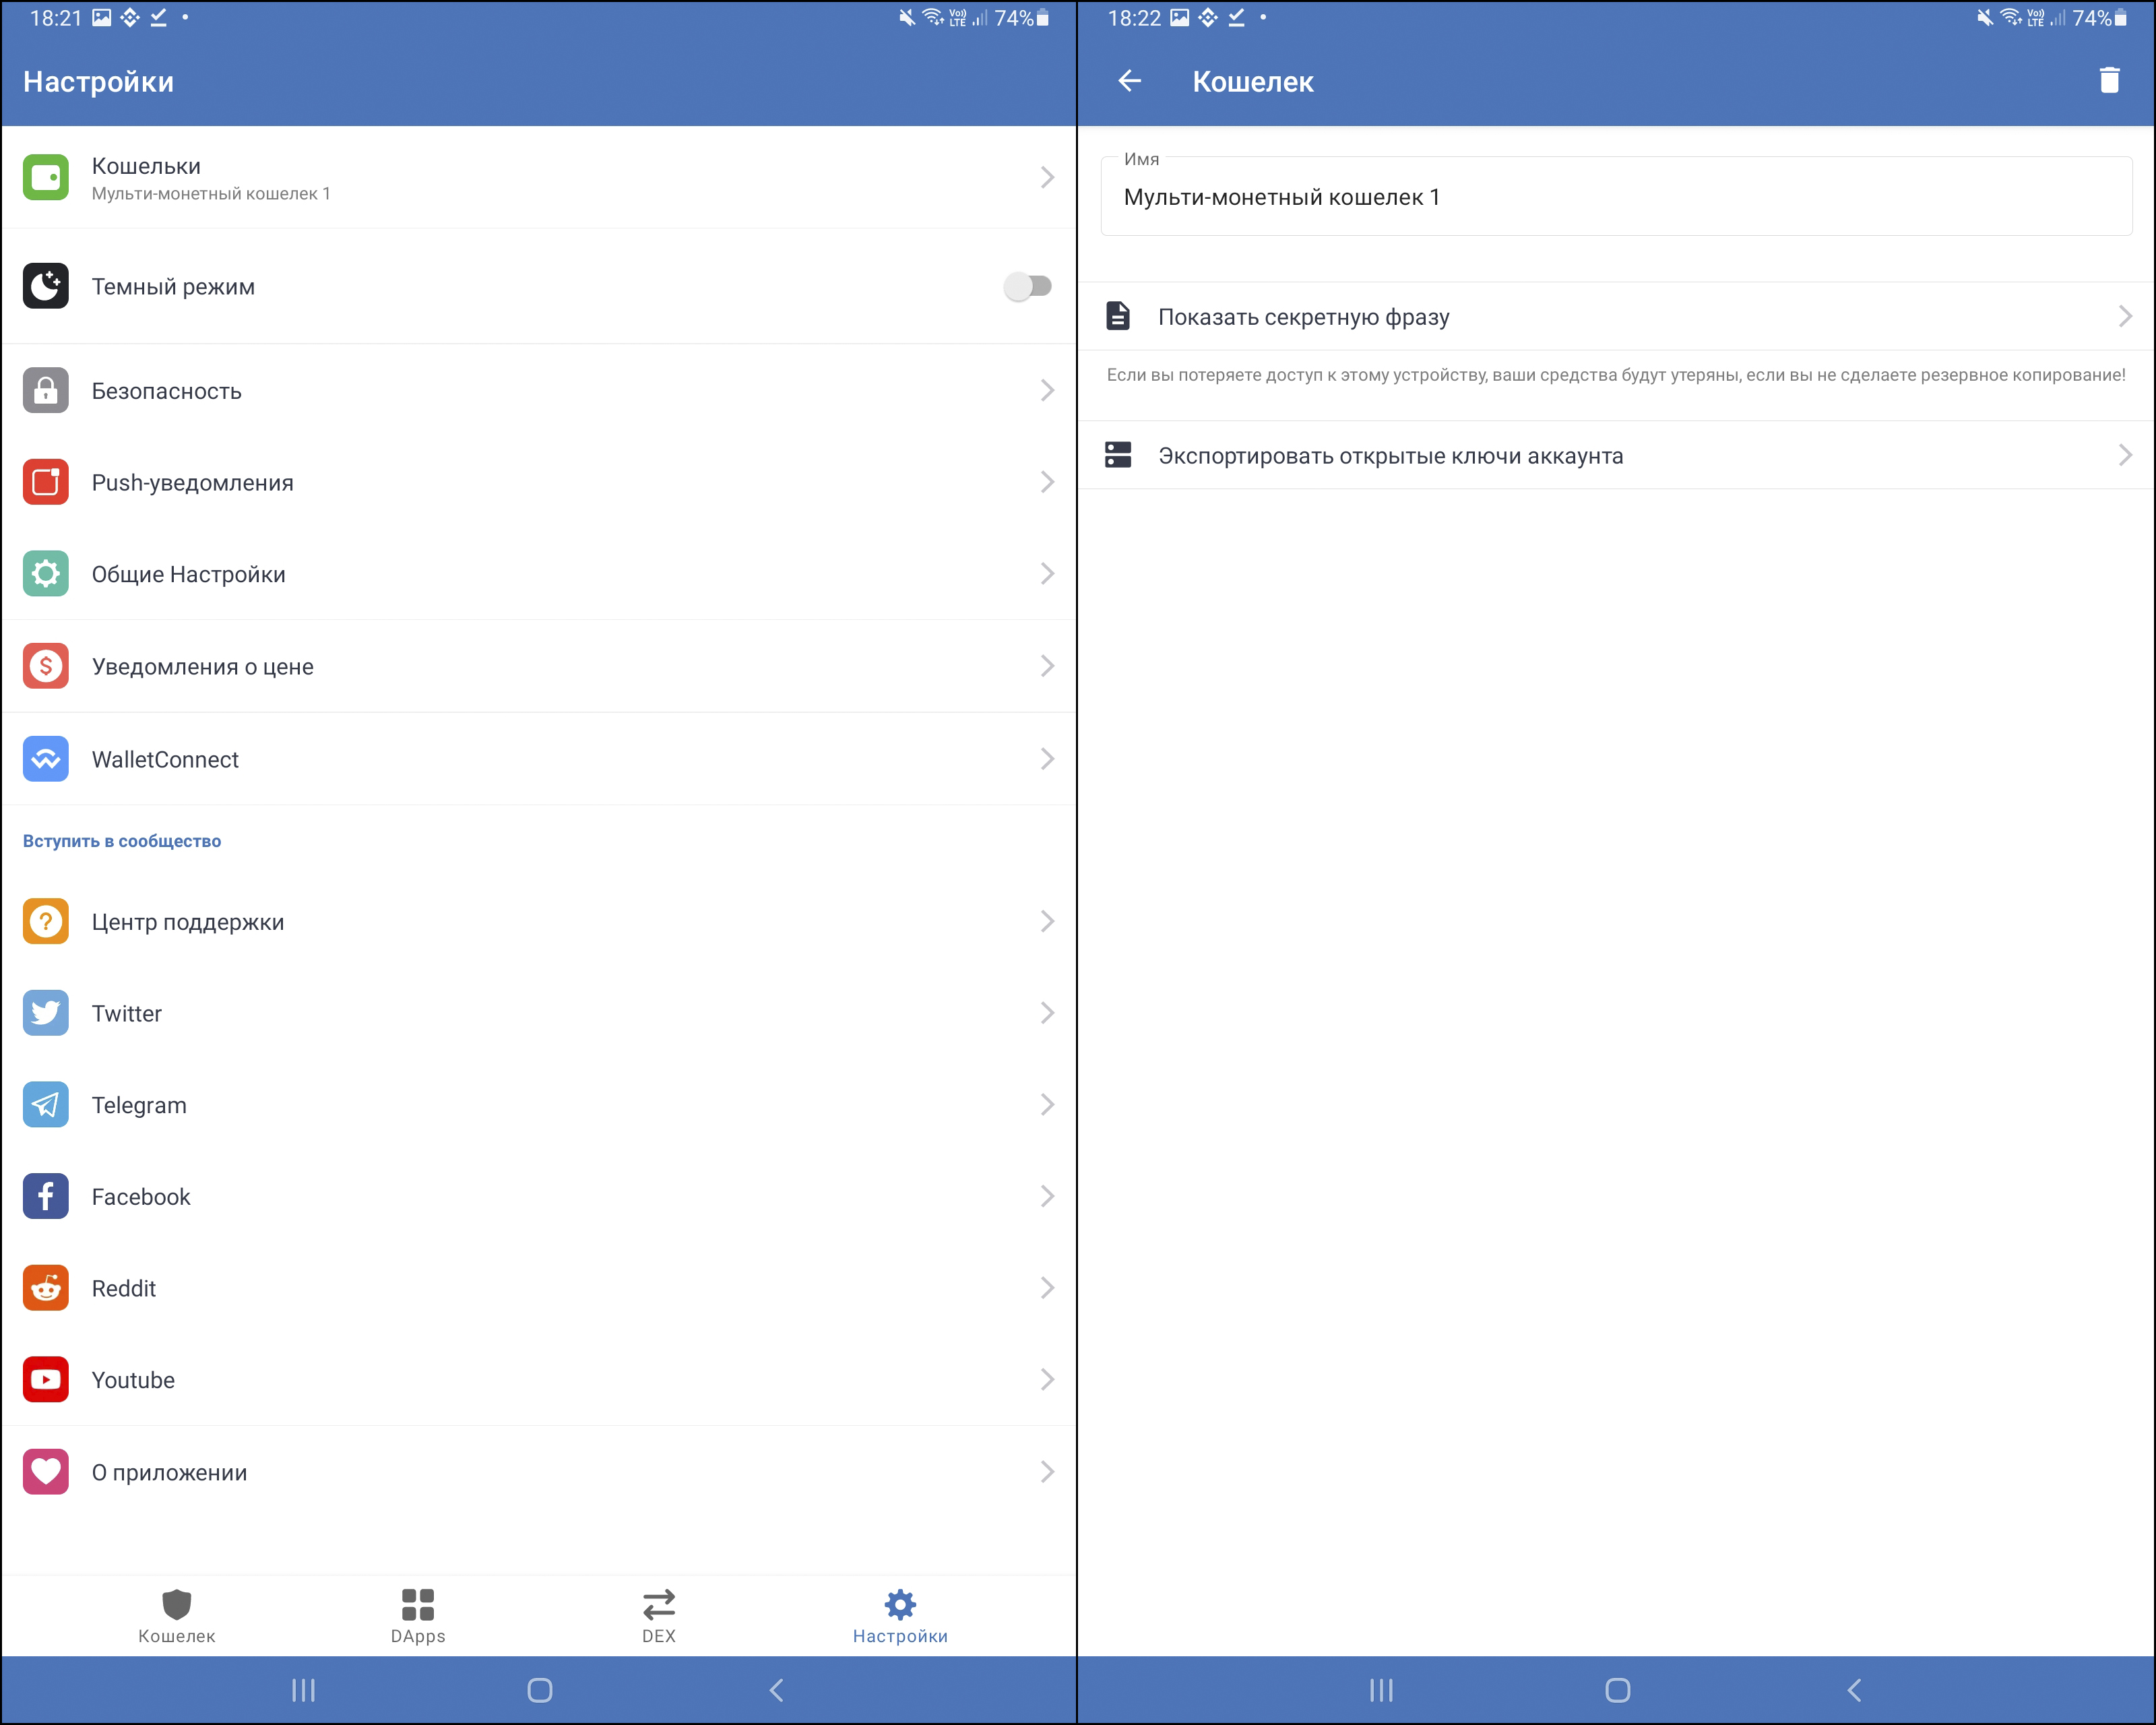Open Безопасность chevron arrow

coord(1047,390)
